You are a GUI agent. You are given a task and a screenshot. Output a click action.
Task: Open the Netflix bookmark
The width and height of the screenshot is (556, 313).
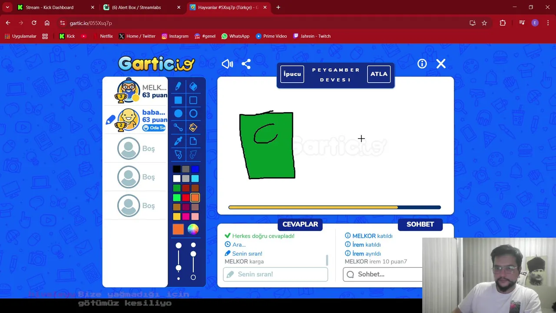[x=103, y=36]
